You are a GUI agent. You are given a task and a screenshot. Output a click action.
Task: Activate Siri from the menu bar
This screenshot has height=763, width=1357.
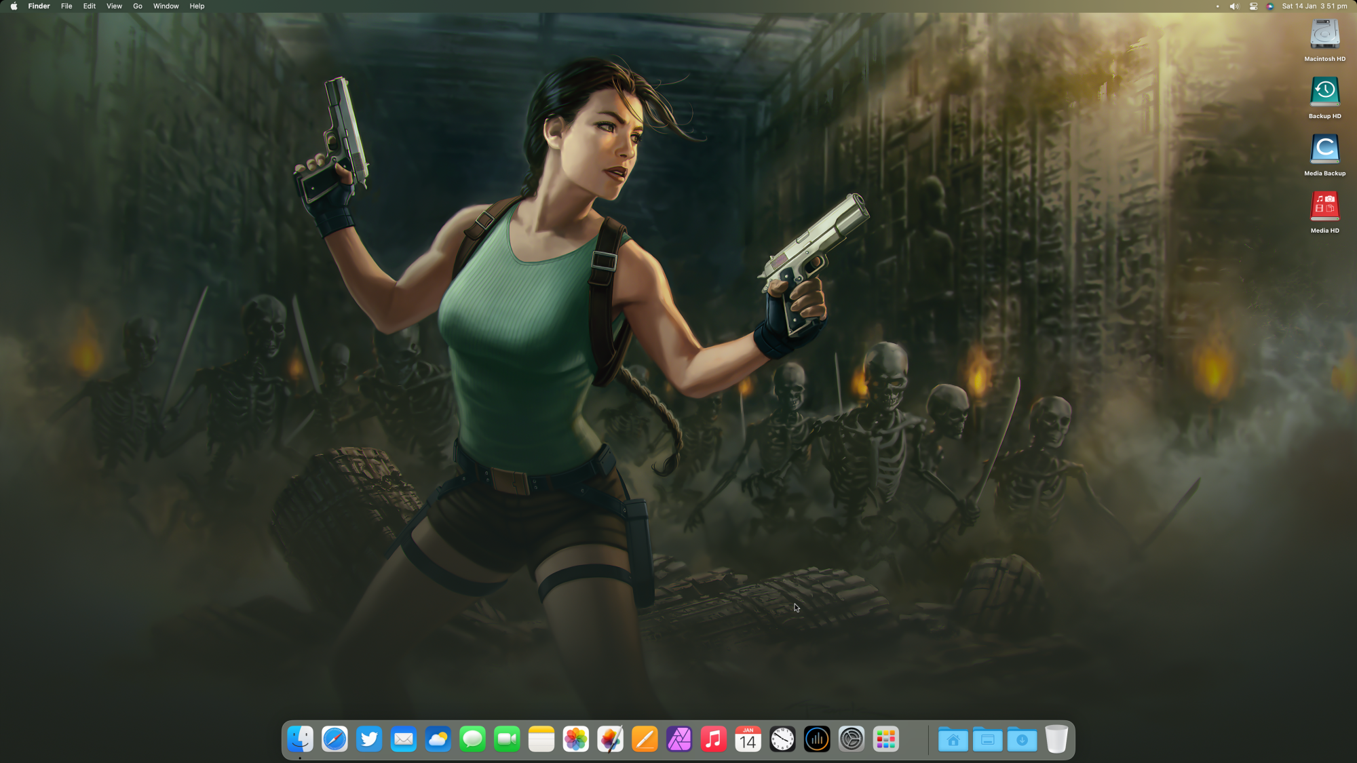point(1270,6)
